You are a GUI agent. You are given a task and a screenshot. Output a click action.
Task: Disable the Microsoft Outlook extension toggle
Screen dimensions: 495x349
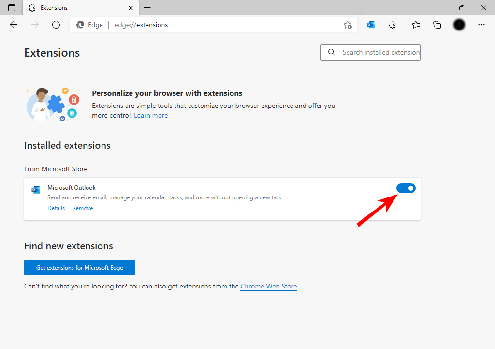406,188
